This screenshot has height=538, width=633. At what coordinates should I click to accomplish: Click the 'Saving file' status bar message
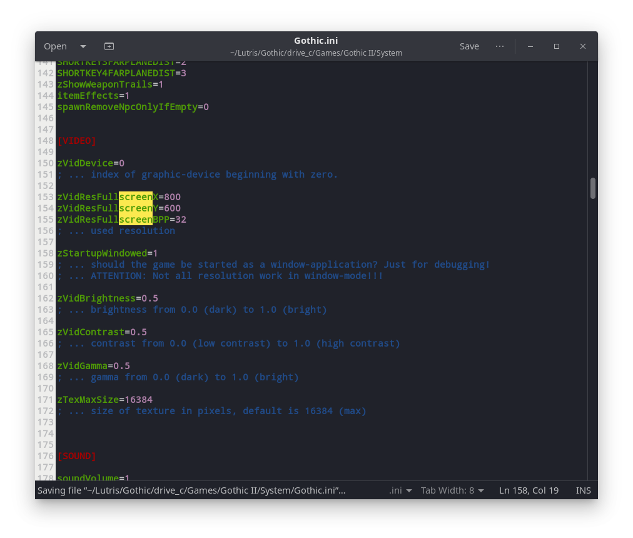[191, 490]
